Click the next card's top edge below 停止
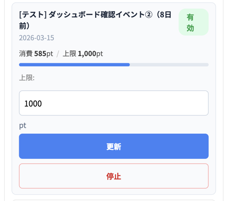 point(113,200)
